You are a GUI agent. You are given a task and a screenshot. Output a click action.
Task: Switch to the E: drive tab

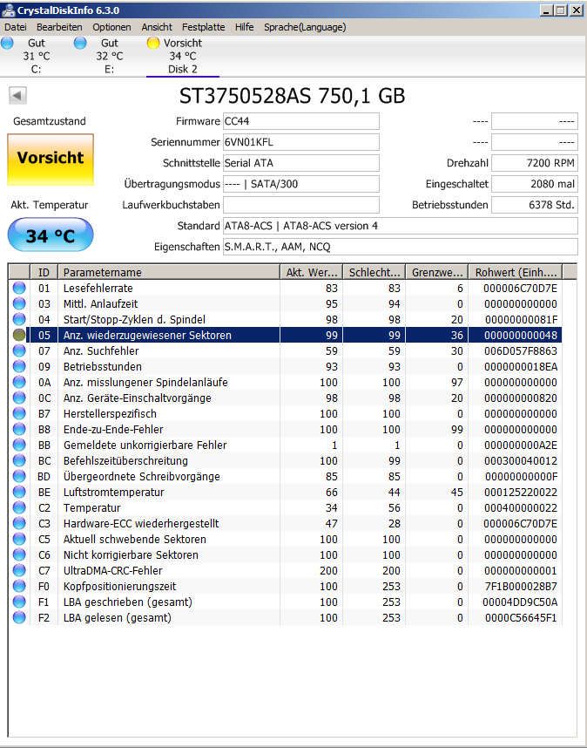109,57
